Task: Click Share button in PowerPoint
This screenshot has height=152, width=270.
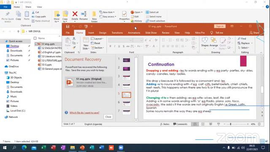Action: click(x=254, y=33)
